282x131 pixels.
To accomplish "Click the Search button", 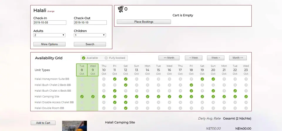I will click(90, 44).
